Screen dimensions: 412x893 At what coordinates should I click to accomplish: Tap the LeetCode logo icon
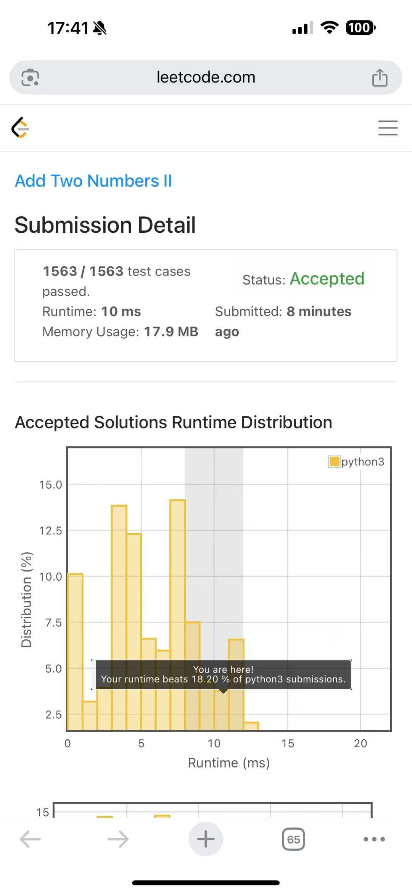coord(21,127)
